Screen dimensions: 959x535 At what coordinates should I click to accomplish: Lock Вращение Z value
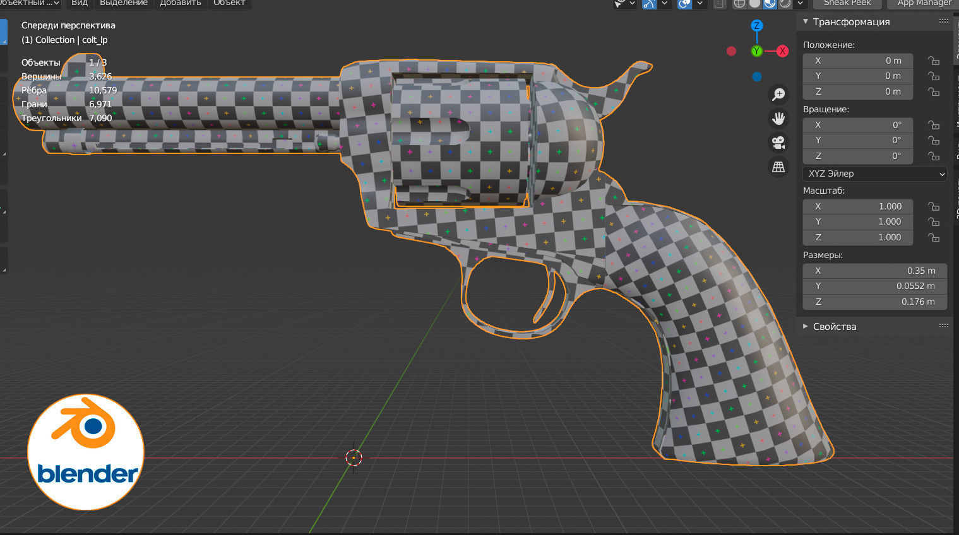[x=934, y=156]
